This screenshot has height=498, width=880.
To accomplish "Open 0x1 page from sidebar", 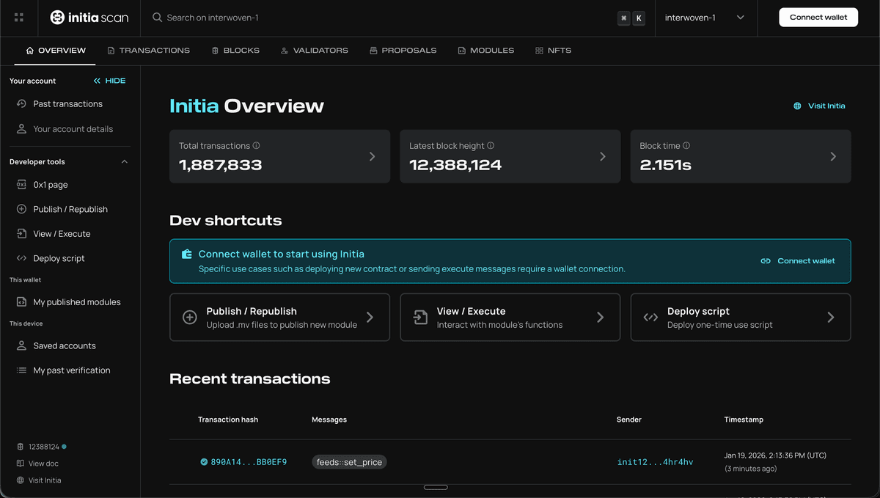I will point(50,185).
